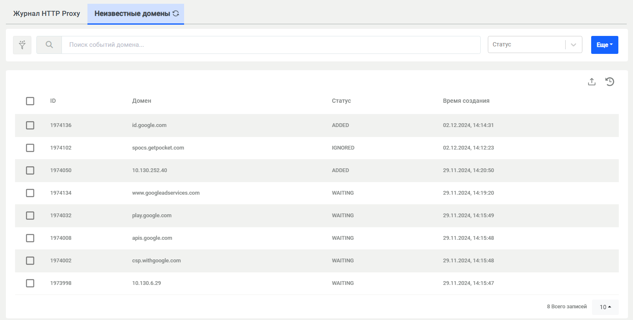Click timestamp 29.11.2024, 14:15:49
This screenshot has height=320, width=633.
click(x=469, y=216)
